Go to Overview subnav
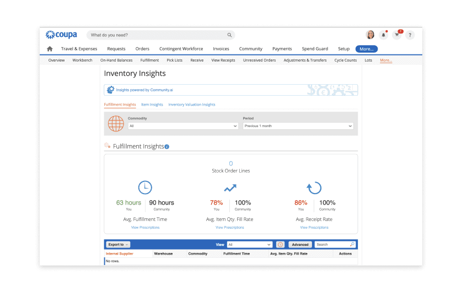 pos(57,60)
